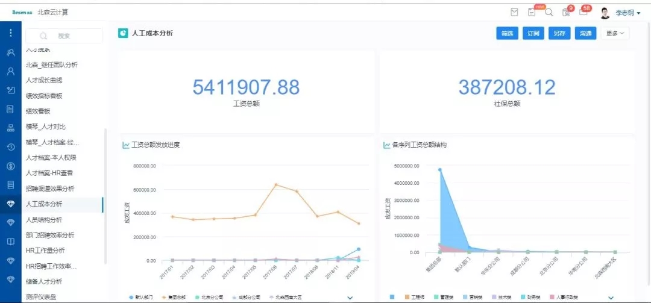
Task: Toggle 北京分公司 legend series
Action: click(209, 298)
